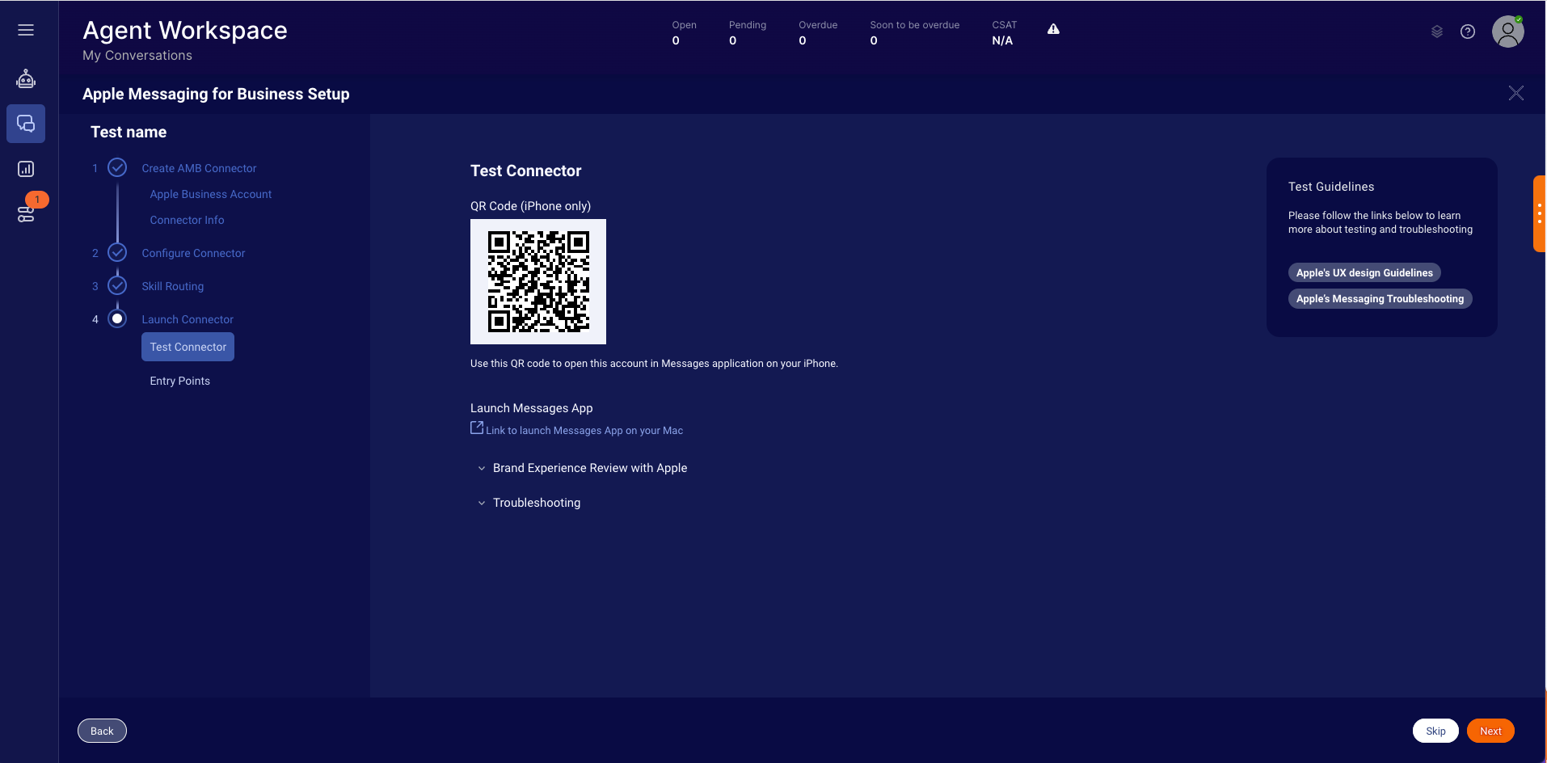This screenshot has height=763, width=1547.
Task: Go to Skill Routing step
Action: (173, 286)
